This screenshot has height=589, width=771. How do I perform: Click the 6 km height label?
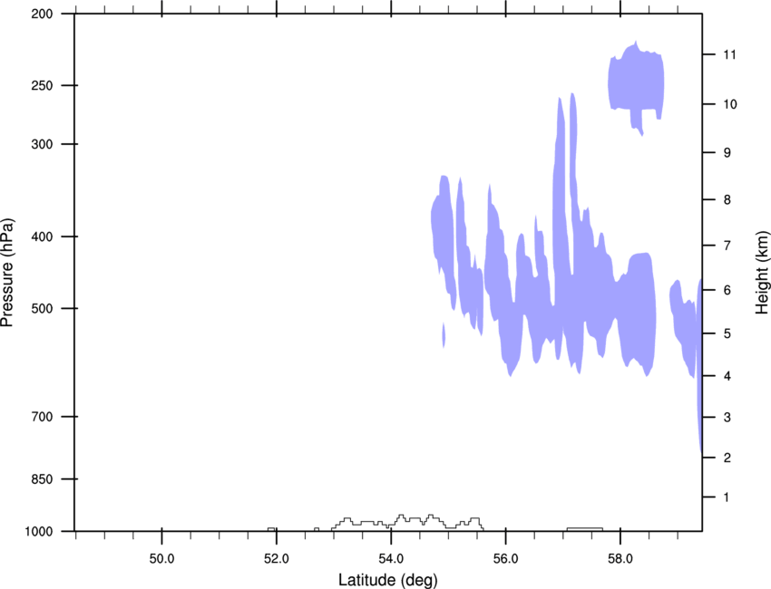[x=727, y=290]
